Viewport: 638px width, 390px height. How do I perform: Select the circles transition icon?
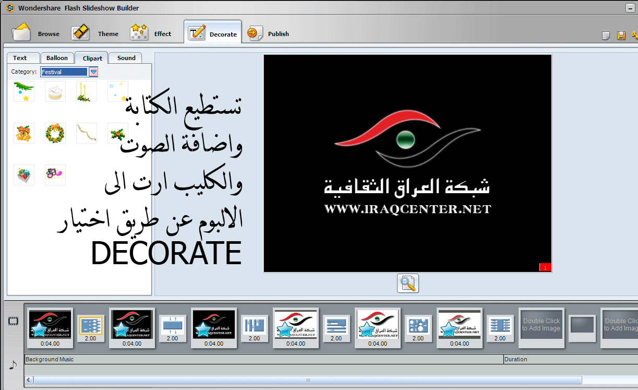[418, 329]
